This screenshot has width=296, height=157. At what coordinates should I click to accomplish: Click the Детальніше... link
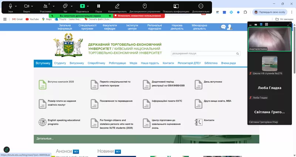(45, 139)
